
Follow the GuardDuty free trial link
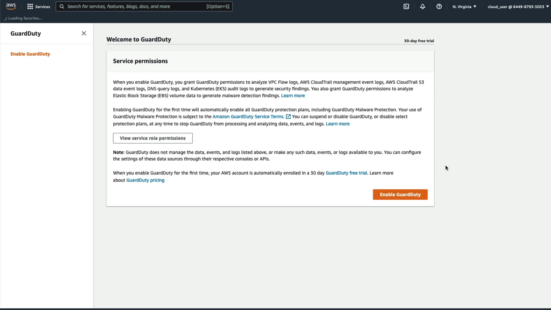346,173
